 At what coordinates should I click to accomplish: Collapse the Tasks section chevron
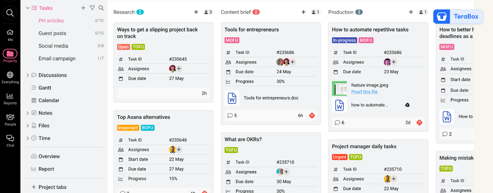click(x=28, y=8)
